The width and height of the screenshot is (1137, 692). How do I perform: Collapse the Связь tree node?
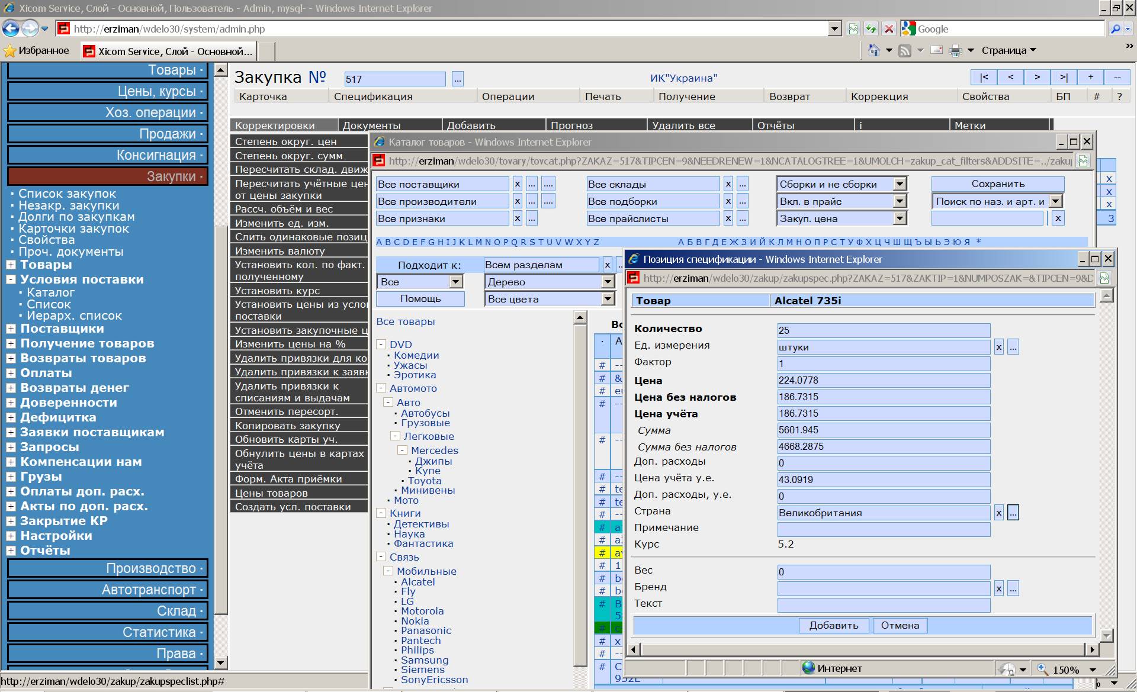381,557
